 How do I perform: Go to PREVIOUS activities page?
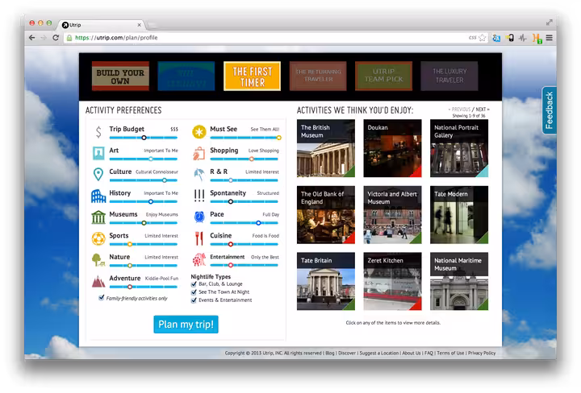459,110
